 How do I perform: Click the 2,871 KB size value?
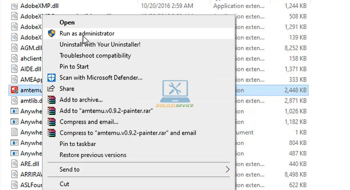click(x=295, y=100)
